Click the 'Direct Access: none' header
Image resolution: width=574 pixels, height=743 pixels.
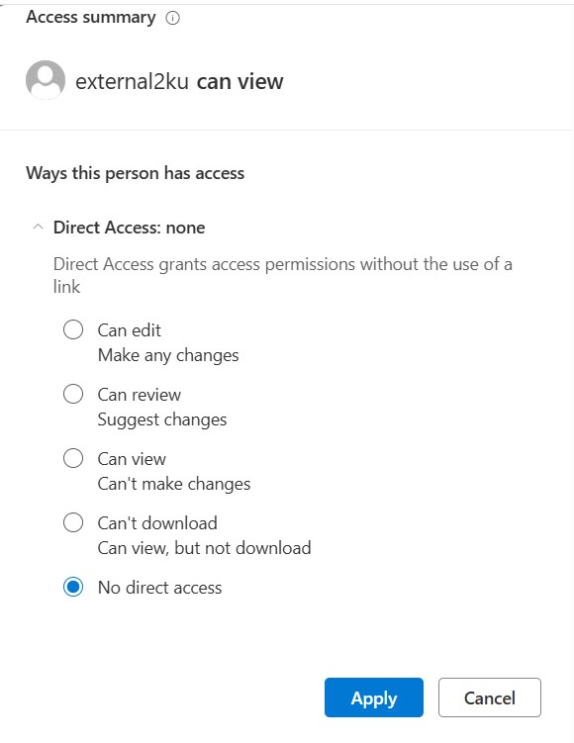coord(129,228)
